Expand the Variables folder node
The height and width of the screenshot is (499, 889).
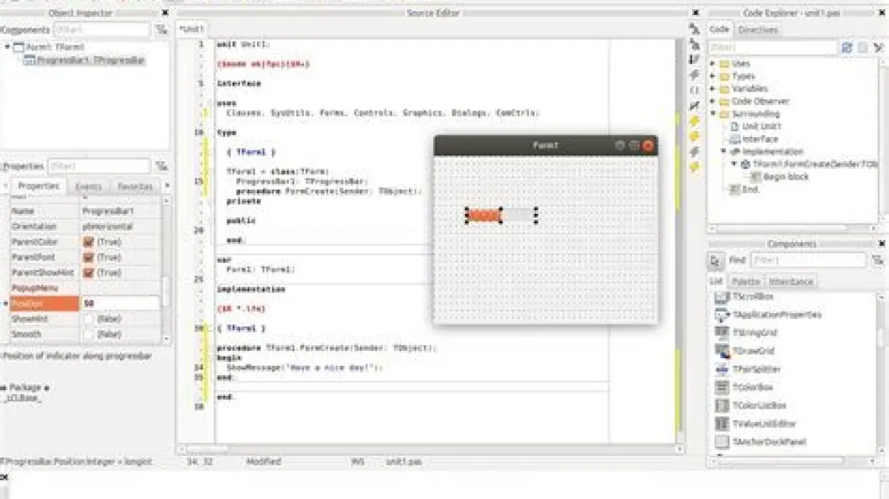click(713, 89)
